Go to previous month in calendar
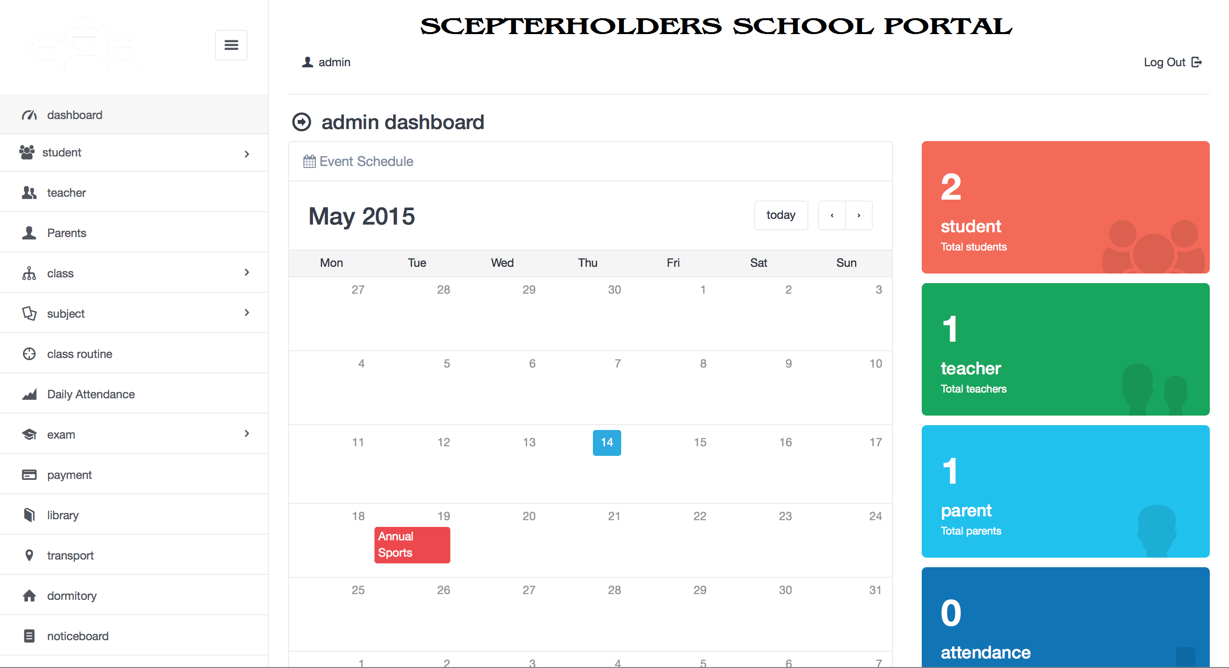Screen dimensions: 1229x668 tap(832, 215)
